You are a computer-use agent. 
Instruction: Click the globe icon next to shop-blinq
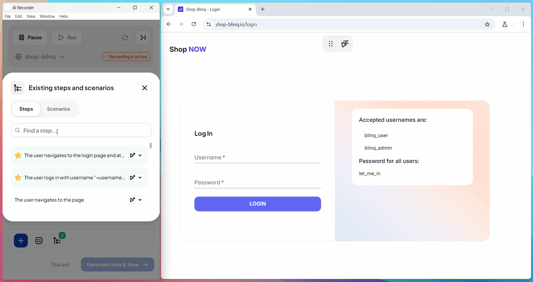18,57
